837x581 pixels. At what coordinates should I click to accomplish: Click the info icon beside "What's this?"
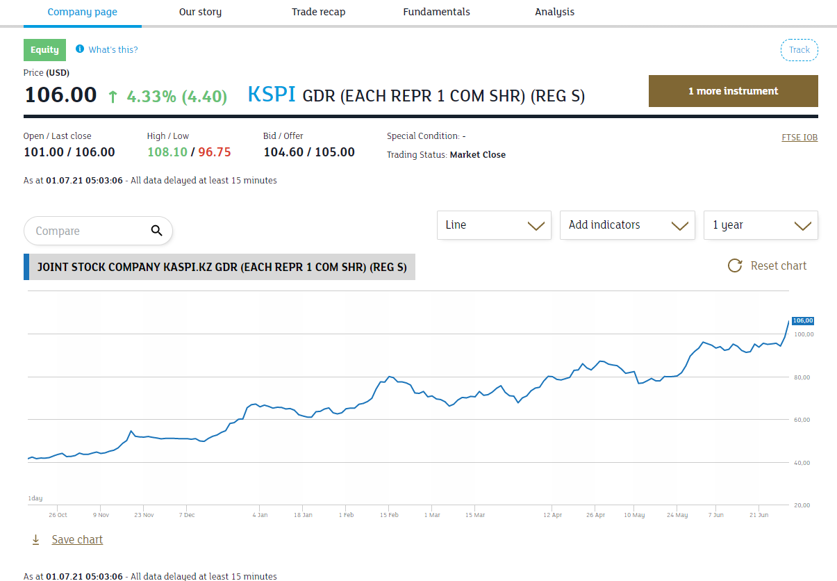coord(80,49)
